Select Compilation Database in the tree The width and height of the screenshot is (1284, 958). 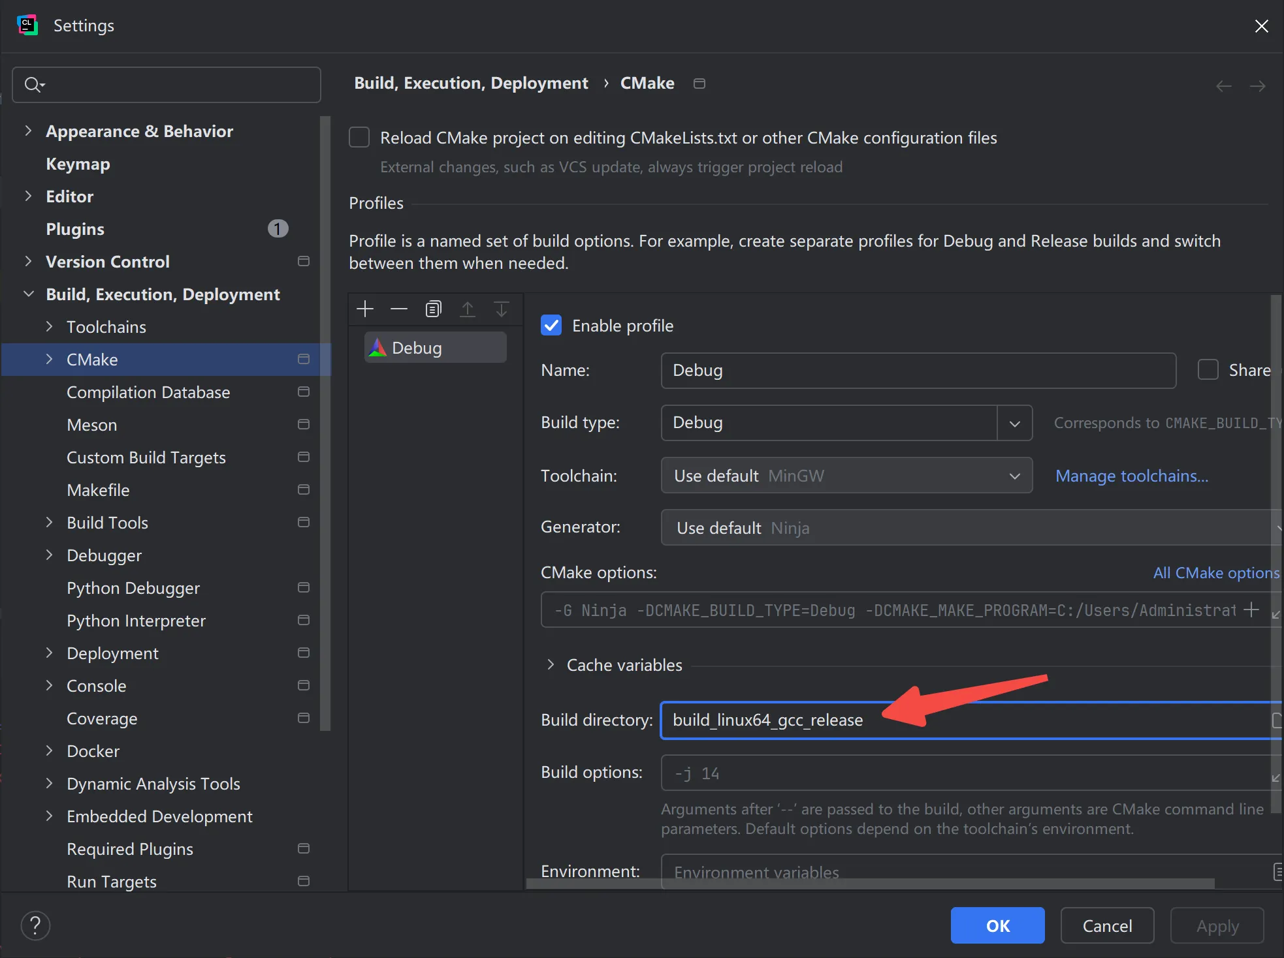pos(148,392)
